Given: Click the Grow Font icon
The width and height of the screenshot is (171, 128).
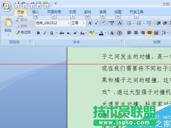Looking at the screenshot, I should coord(90,23).
